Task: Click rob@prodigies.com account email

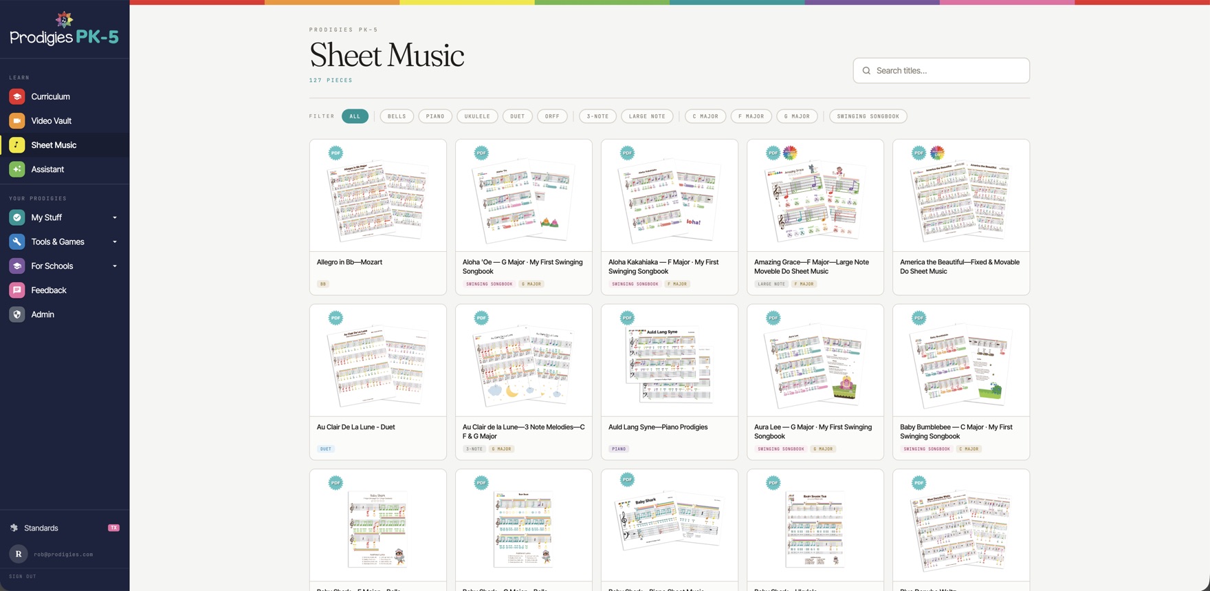Action: (63, 554)
